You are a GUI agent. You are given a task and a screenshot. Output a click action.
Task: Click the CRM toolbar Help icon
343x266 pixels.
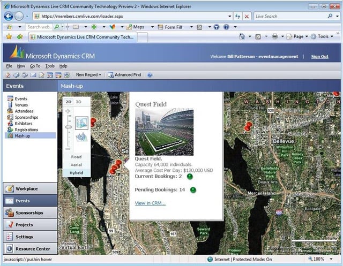(150, 75)
